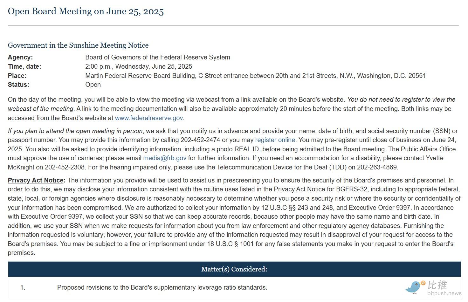Viewport: 468px width, 302px height.
Task: Click the blue bird logo icon
Action: 413,287
